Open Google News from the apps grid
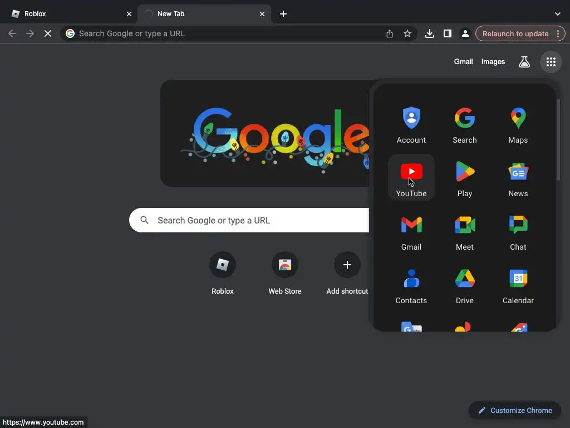The height and width of the screenshot is (428, 570). click(x=518, y=177)
